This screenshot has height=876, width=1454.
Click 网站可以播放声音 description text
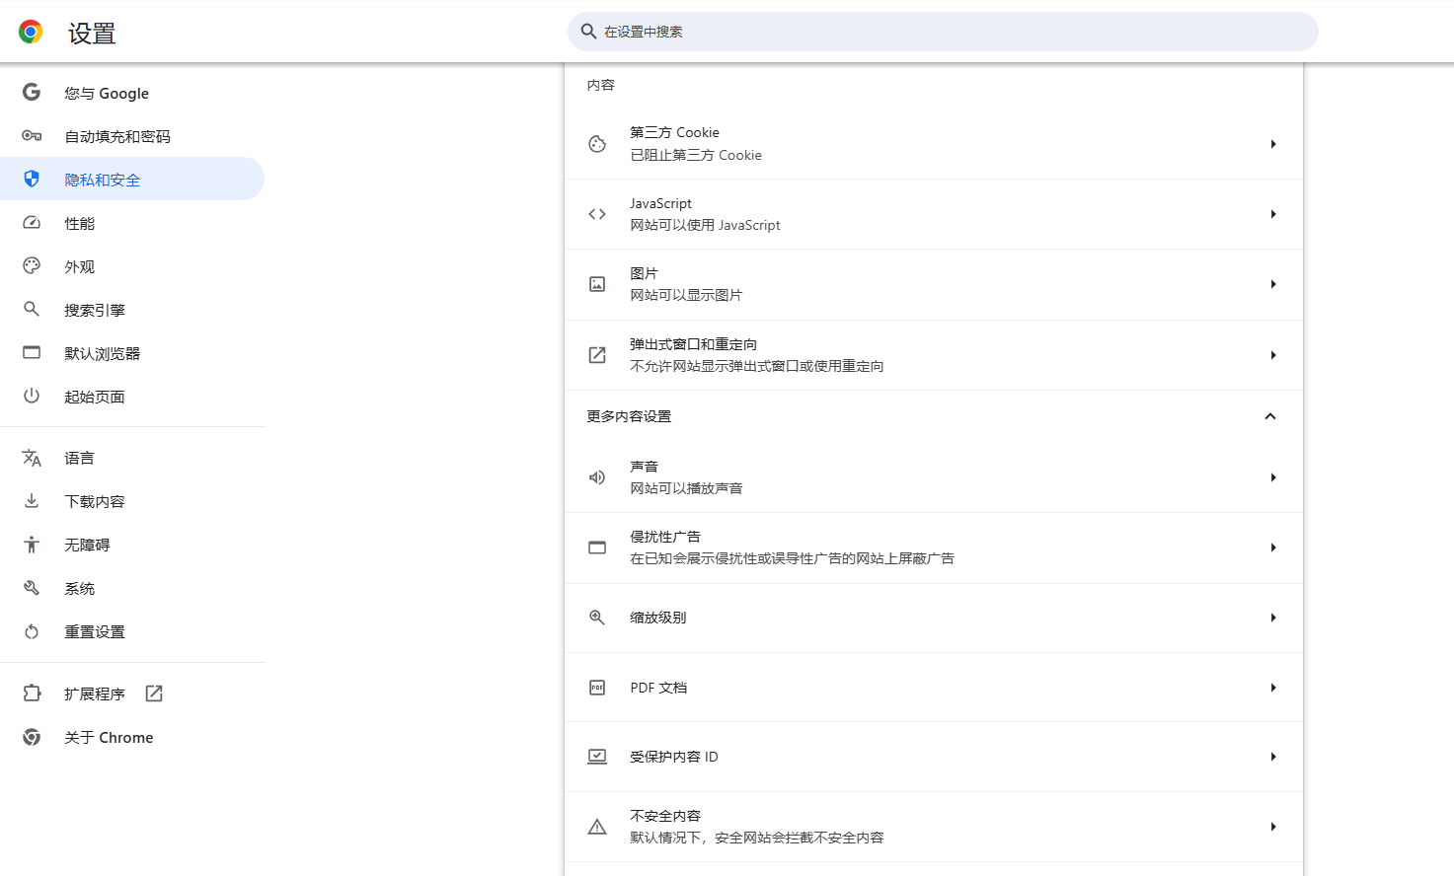(687, 488)
